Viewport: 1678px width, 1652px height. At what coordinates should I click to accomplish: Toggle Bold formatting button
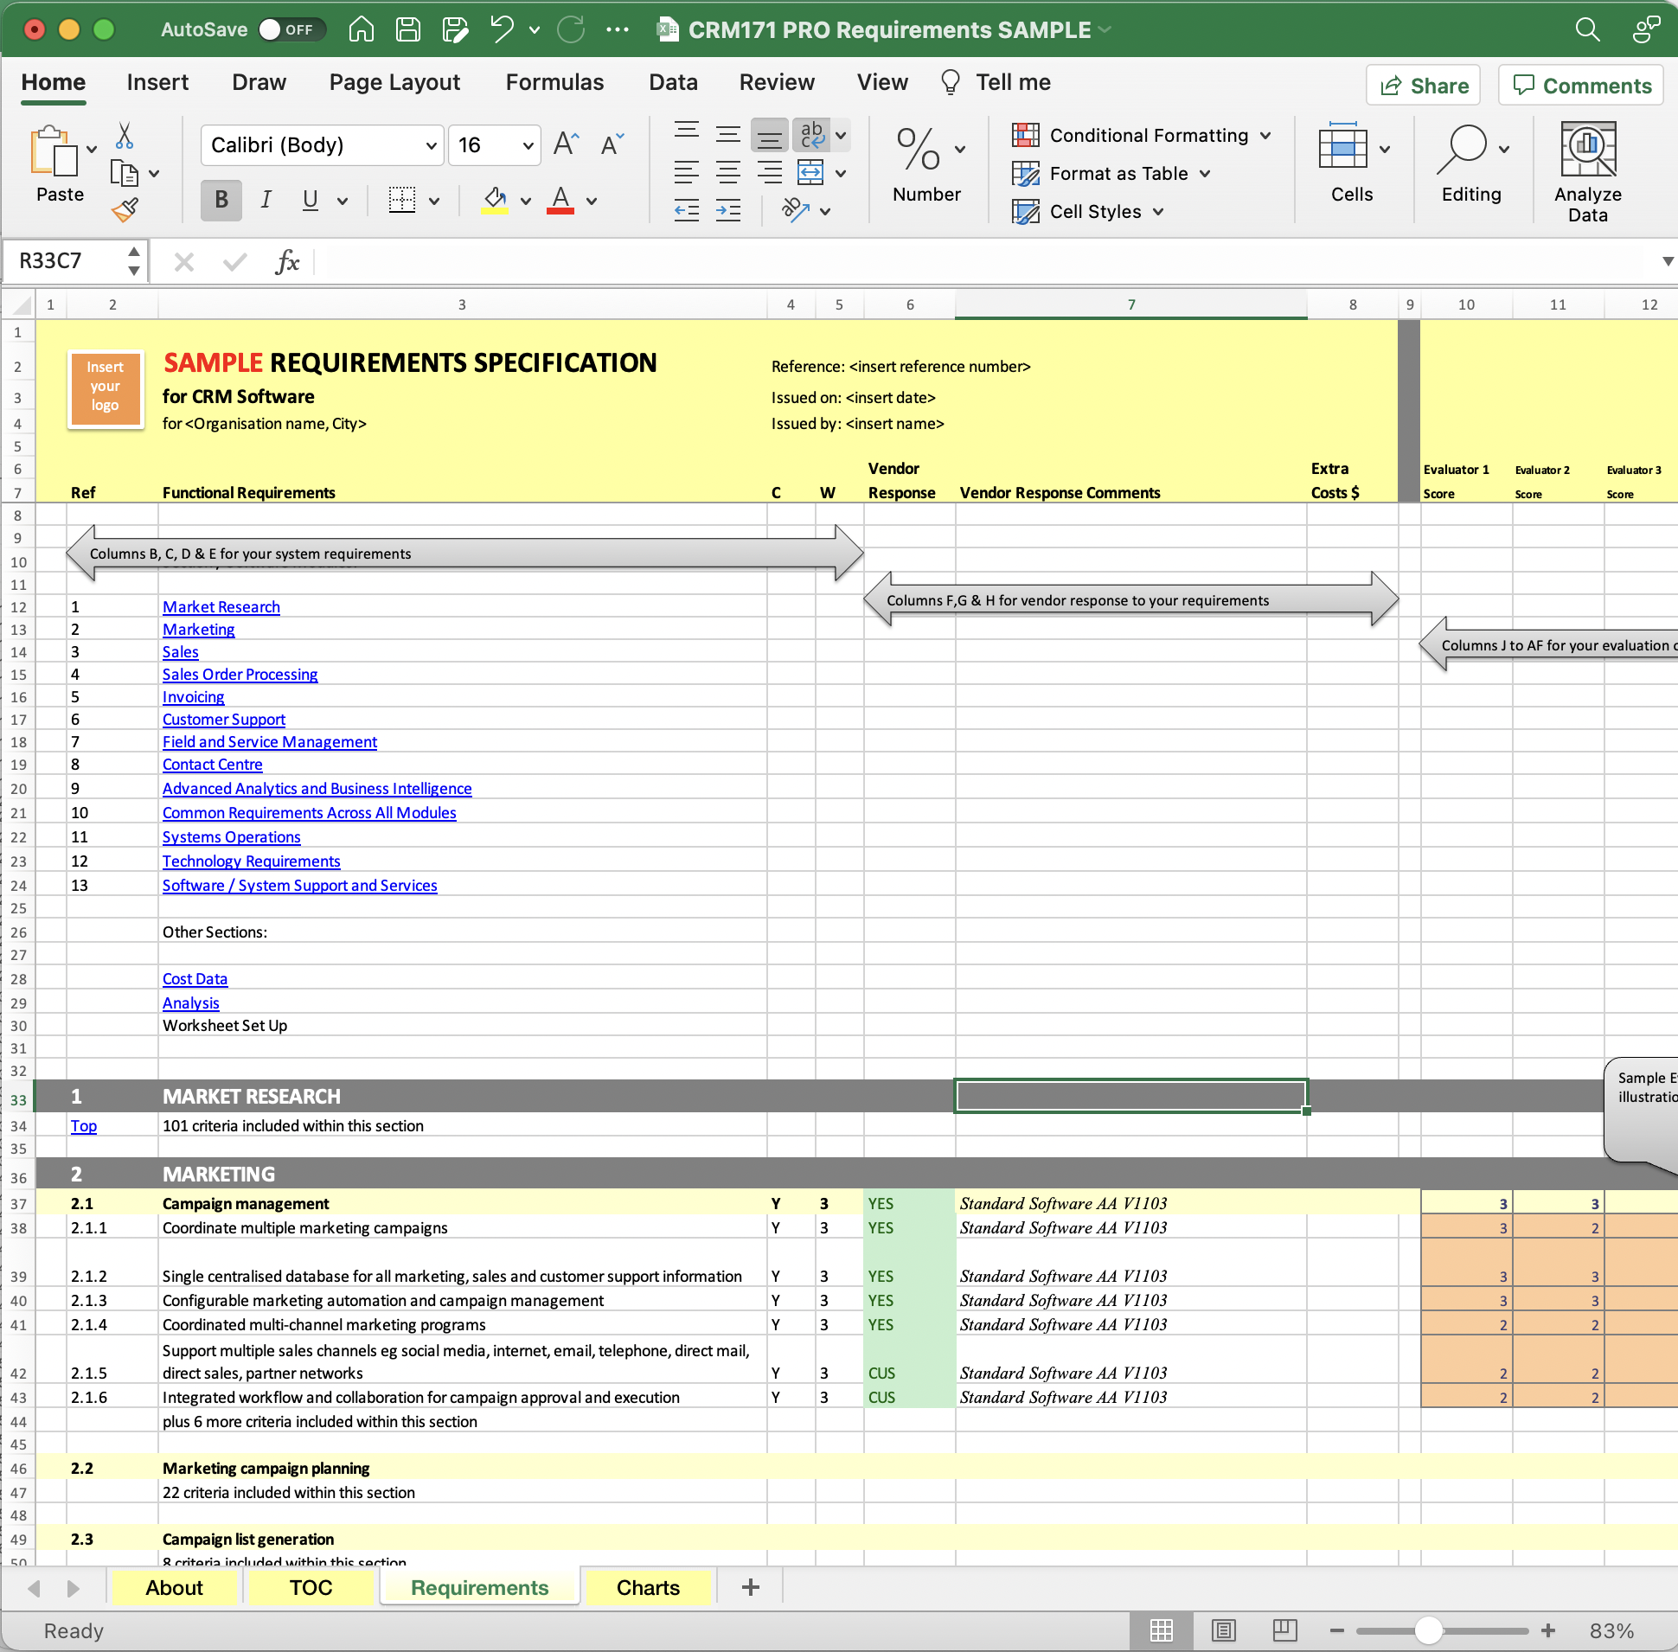[221, 201]
